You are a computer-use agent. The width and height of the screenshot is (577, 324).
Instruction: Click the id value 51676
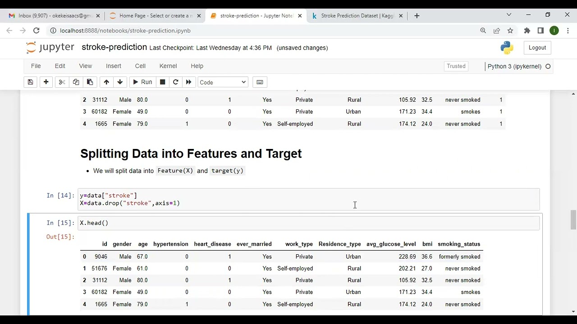99,268
